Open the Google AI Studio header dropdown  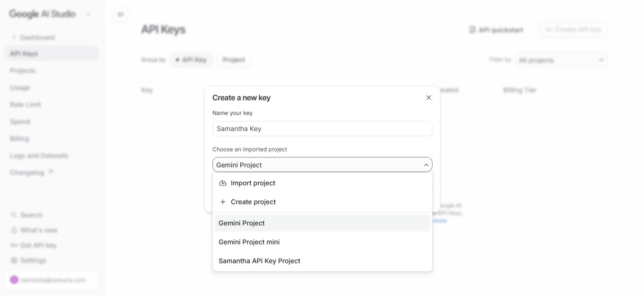[88, 14]
